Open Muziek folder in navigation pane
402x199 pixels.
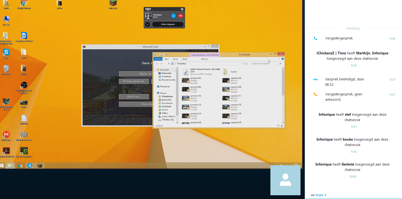(x=163, y=110)
